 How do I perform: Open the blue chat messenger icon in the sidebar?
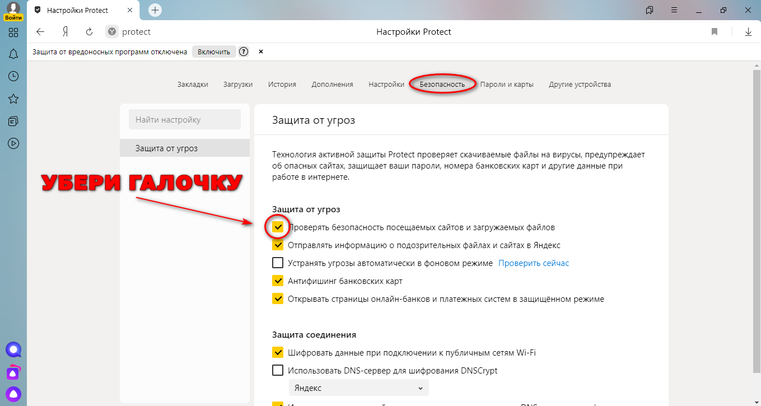pyautogui.click(x=13, y=350)
